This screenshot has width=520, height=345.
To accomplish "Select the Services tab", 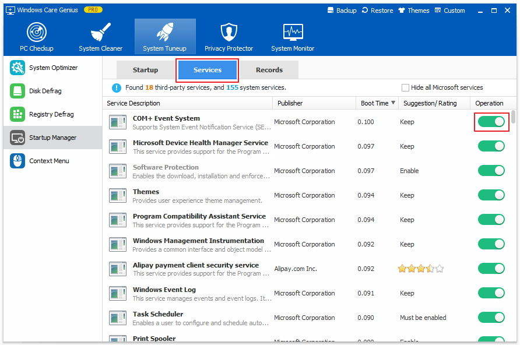I will [x=208, y=70].
